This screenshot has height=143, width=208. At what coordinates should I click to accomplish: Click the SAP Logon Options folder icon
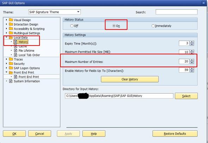[11, 68]
